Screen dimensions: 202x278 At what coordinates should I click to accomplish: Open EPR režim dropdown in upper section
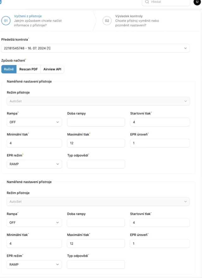[34, 164]
